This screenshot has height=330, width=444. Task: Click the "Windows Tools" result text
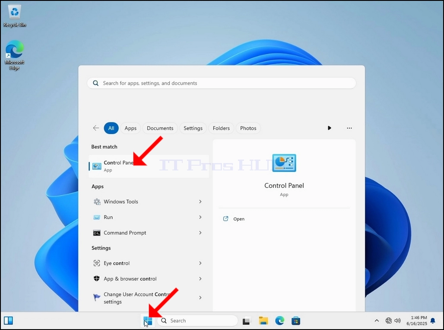click(x=121, y=202)
